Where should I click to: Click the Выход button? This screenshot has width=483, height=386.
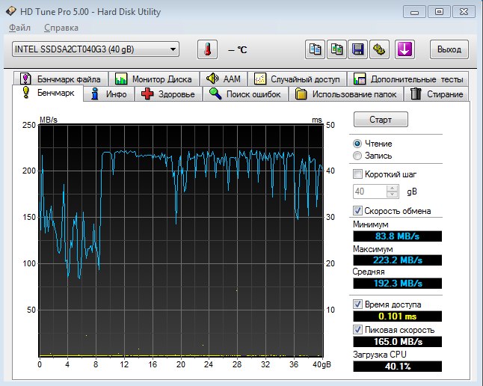[449, 49]
